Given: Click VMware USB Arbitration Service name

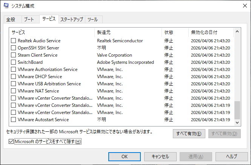Looking at the screenshot, I should pos(49,84).
